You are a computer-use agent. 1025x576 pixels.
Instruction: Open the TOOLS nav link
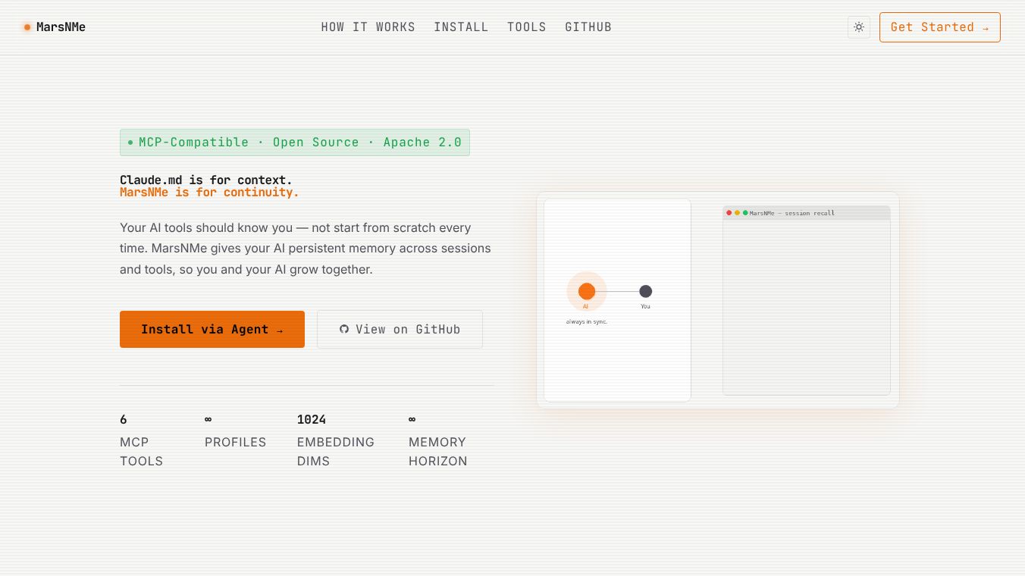pos(527,27)
